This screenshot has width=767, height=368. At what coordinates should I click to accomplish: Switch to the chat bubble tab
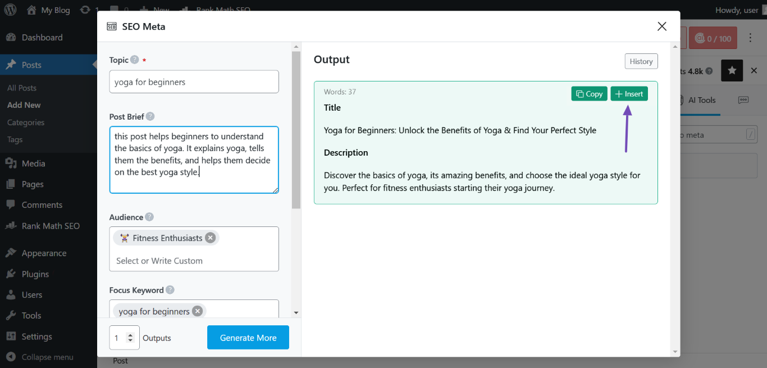point(743,100)
